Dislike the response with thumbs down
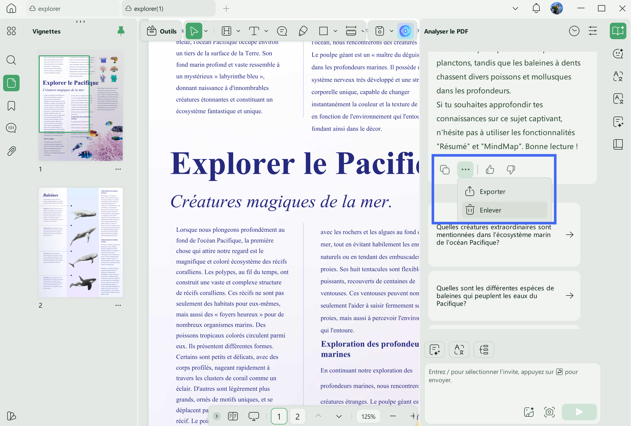The width and height of the screenshot is (631, 426). pos(511,170)
